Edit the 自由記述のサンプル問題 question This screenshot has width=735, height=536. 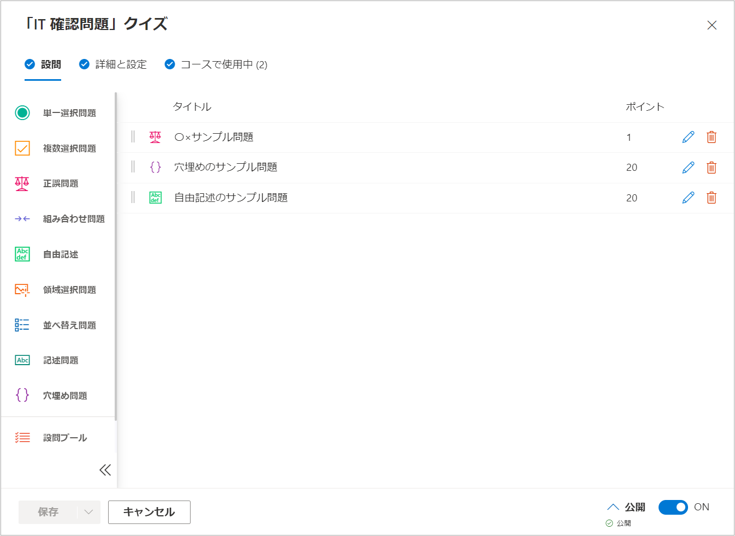[x=688, y=198]
